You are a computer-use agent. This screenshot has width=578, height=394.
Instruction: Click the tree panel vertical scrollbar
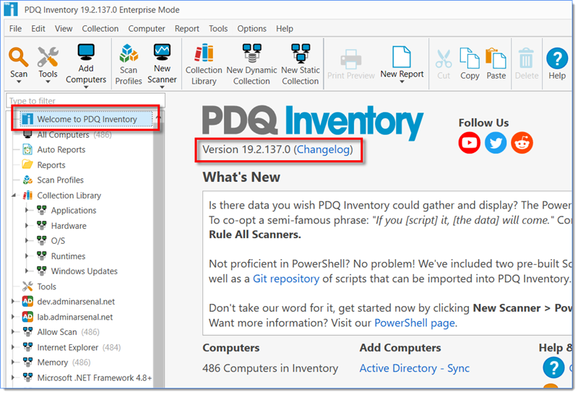click(158, 250)
